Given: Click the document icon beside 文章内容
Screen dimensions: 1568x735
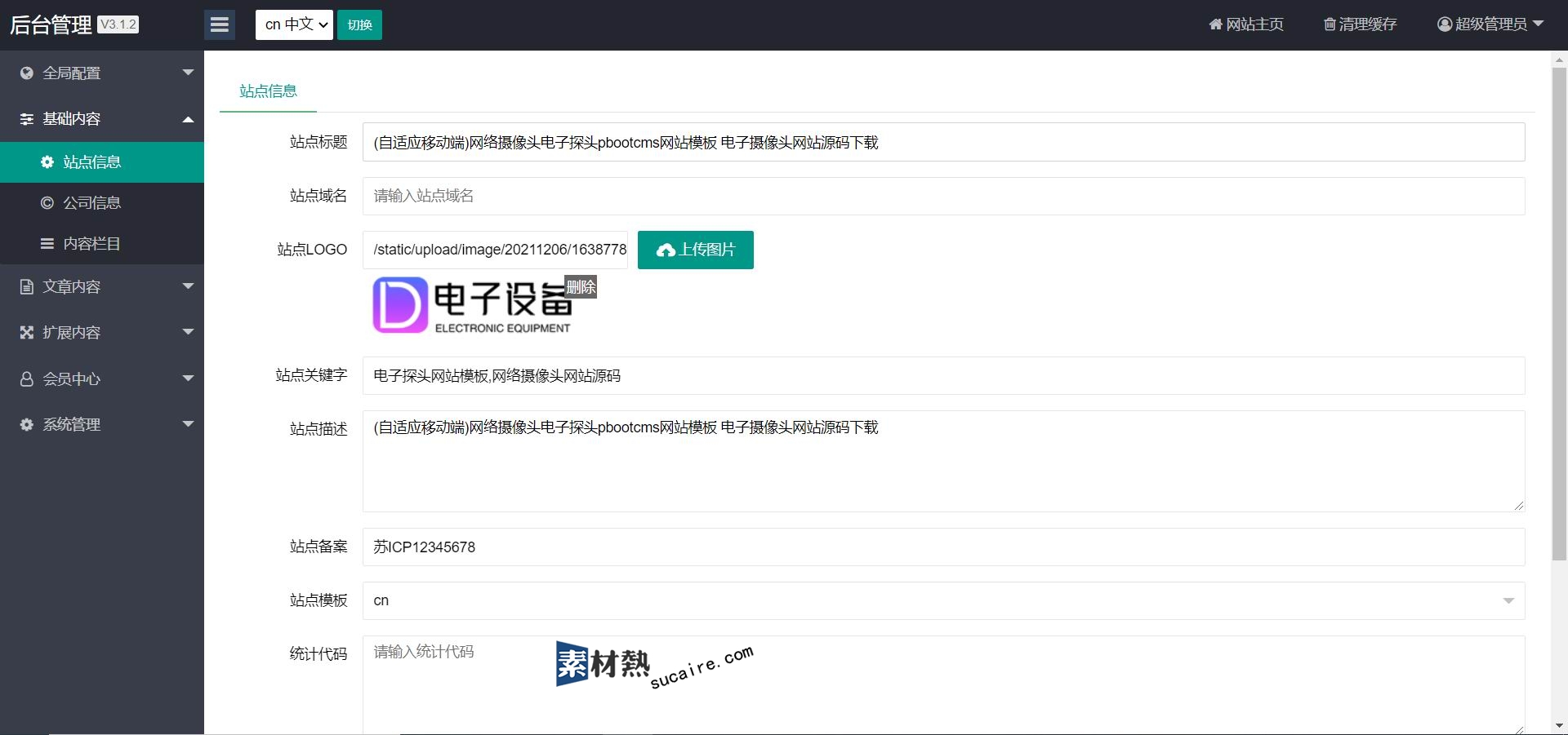Looking at the screenshot, I should coord(27,287).
